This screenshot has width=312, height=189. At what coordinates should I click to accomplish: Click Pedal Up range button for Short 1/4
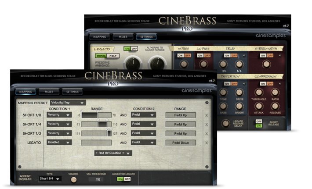181,125
